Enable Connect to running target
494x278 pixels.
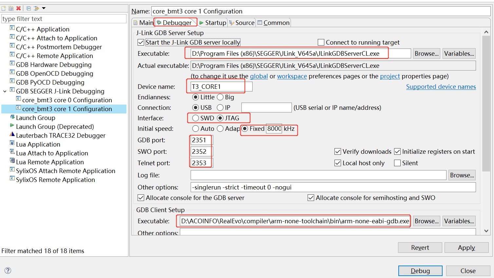click(x=321, y=42)
